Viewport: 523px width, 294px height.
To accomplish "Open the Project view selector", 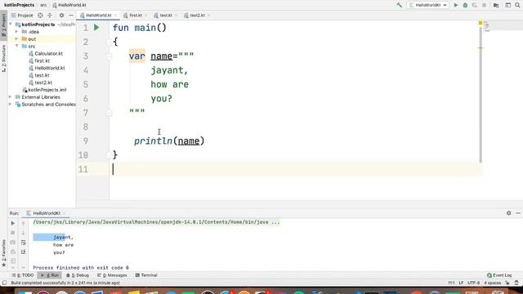I will [x=22, y=16].
